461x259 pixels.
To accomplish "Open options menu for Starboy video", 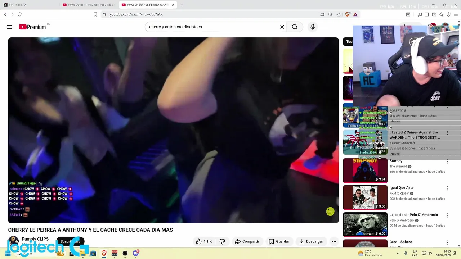I will tap(447, 162).
